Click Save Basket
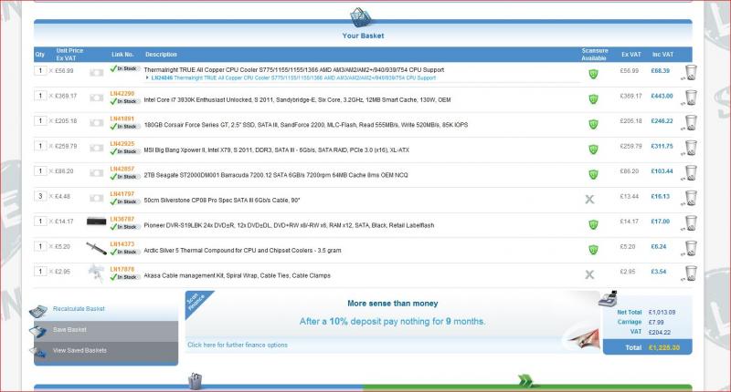 (69, 330)
